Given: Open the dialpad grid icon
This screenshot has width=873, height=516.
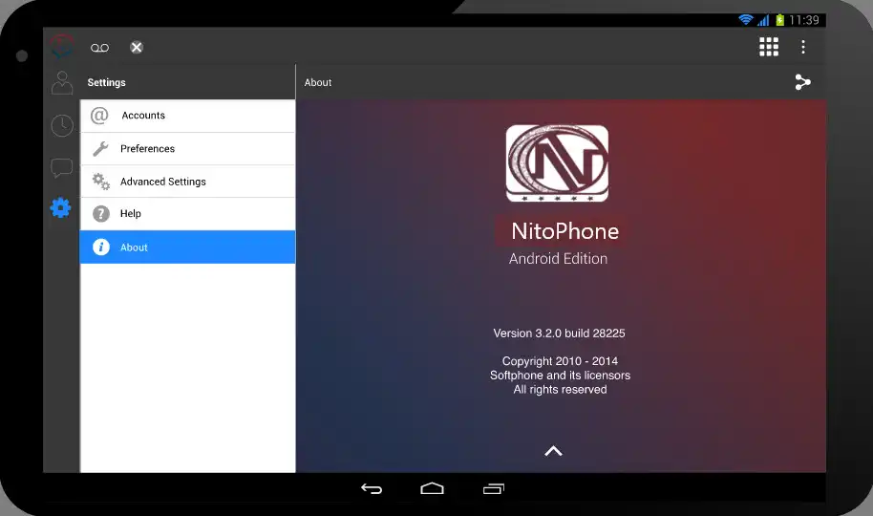Looking at the screenshot, I should [769, 47].
